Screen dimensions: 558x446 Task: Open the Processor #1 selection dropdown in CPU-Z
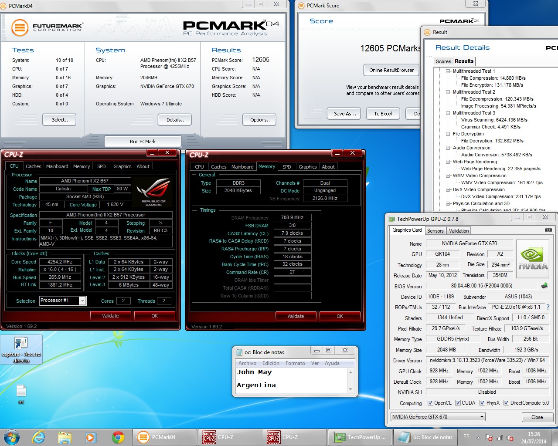82,301
